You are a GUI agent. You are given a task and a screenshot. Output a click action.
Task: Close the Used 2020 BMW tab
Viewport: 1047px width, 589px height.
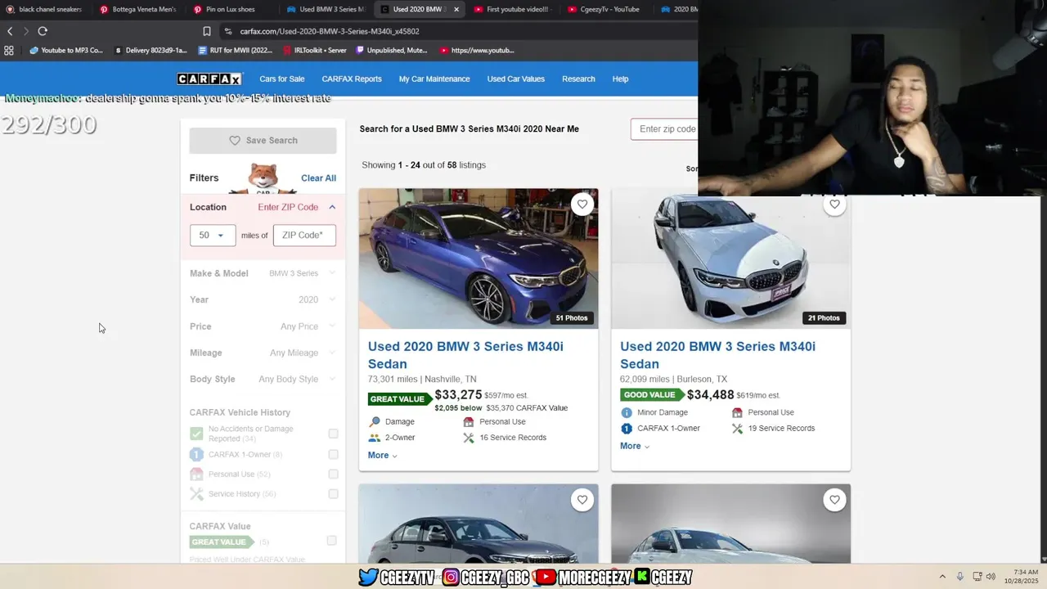point(456,9)
